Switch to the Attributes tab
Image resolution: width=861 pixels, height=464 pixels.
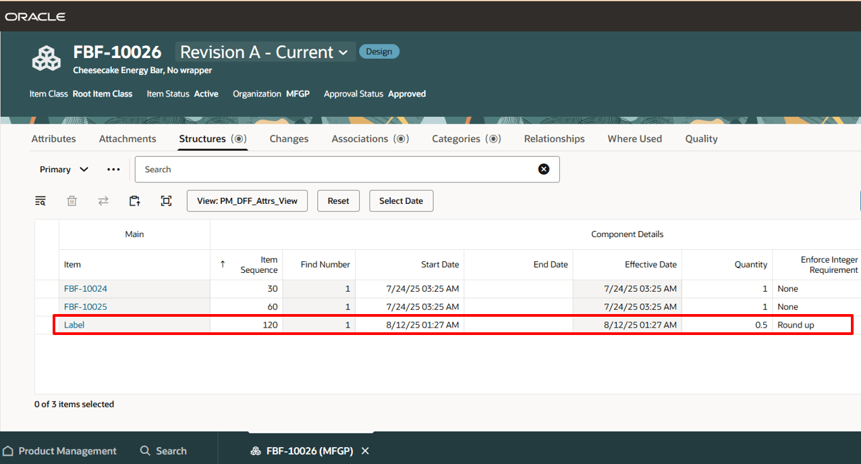53,138
